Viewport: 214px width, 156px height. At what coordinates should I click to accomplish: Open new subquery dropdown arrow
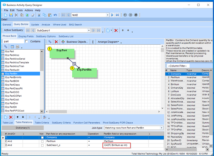[x=111, y=30]
